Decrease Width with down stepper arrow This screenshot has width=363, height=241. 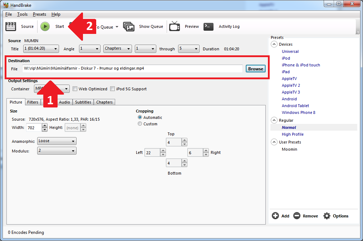pyautogui.click(x=45, y=130)
